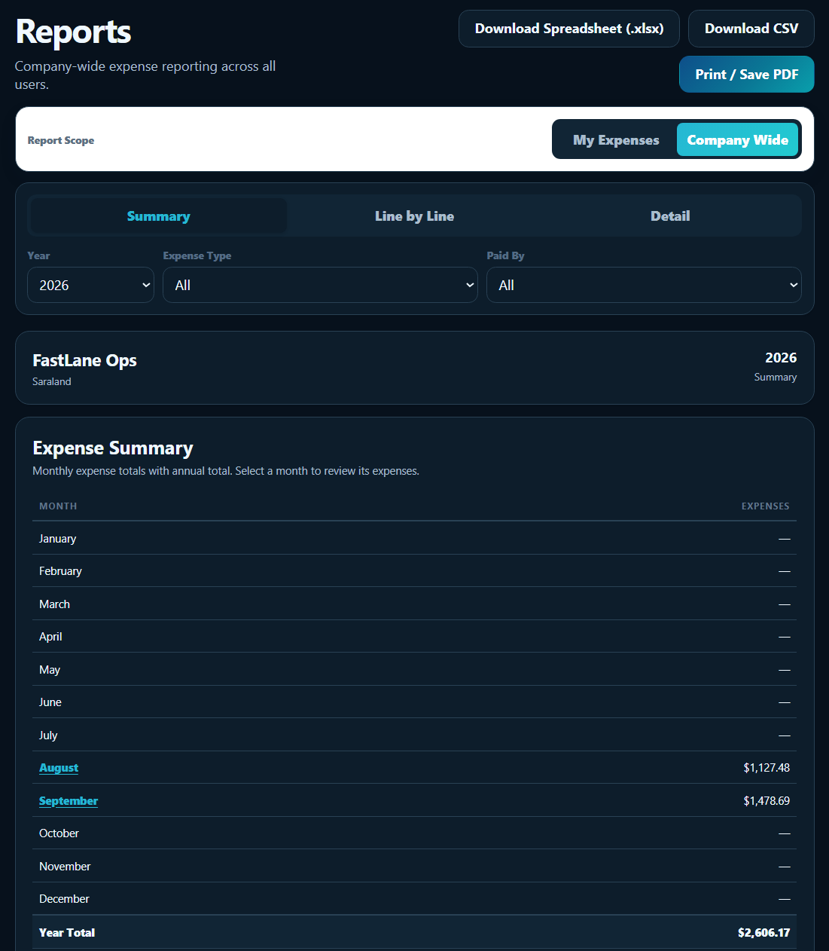Click the Expense Summary heading
Viewport: 829px width, 951px height.
pos(113,448)
